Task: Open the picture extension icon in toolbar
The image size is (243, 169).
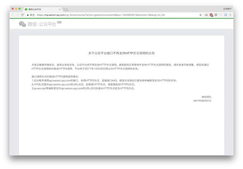Action: (206, 15)
